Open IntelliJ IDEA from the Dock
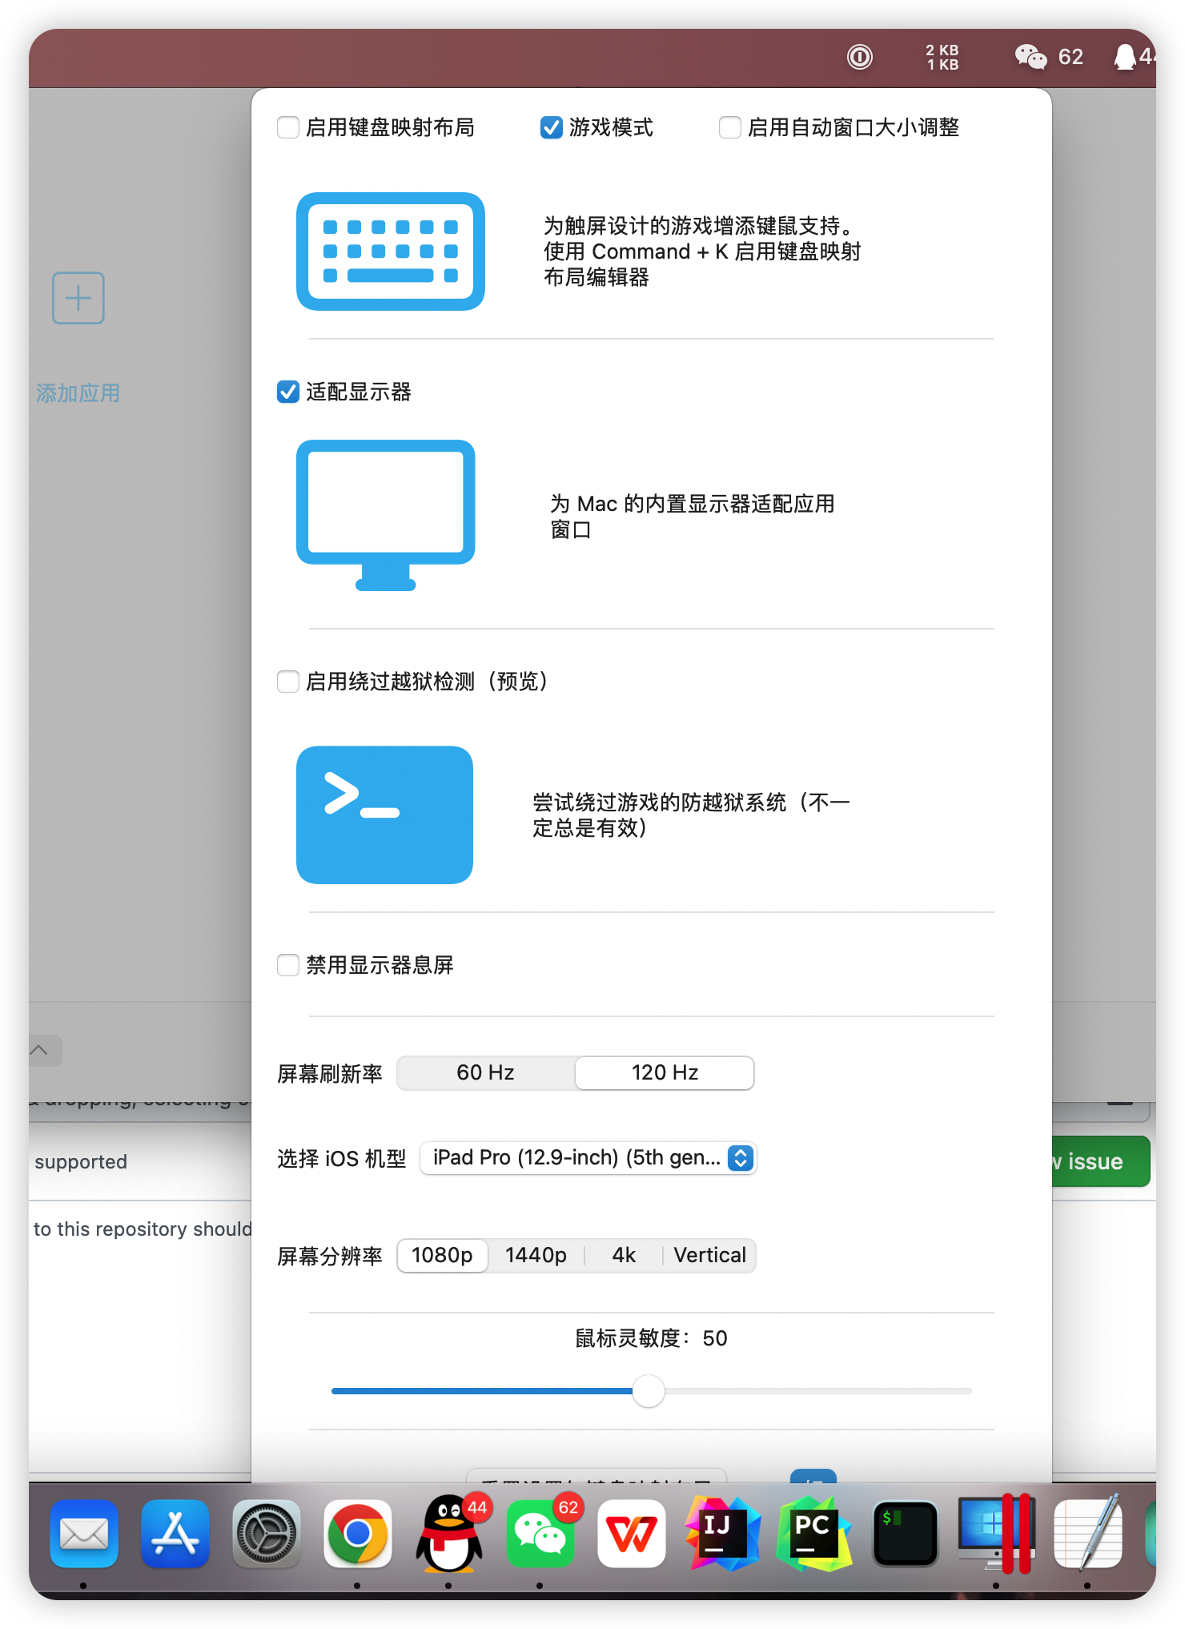 click(x=723, y=1534)
